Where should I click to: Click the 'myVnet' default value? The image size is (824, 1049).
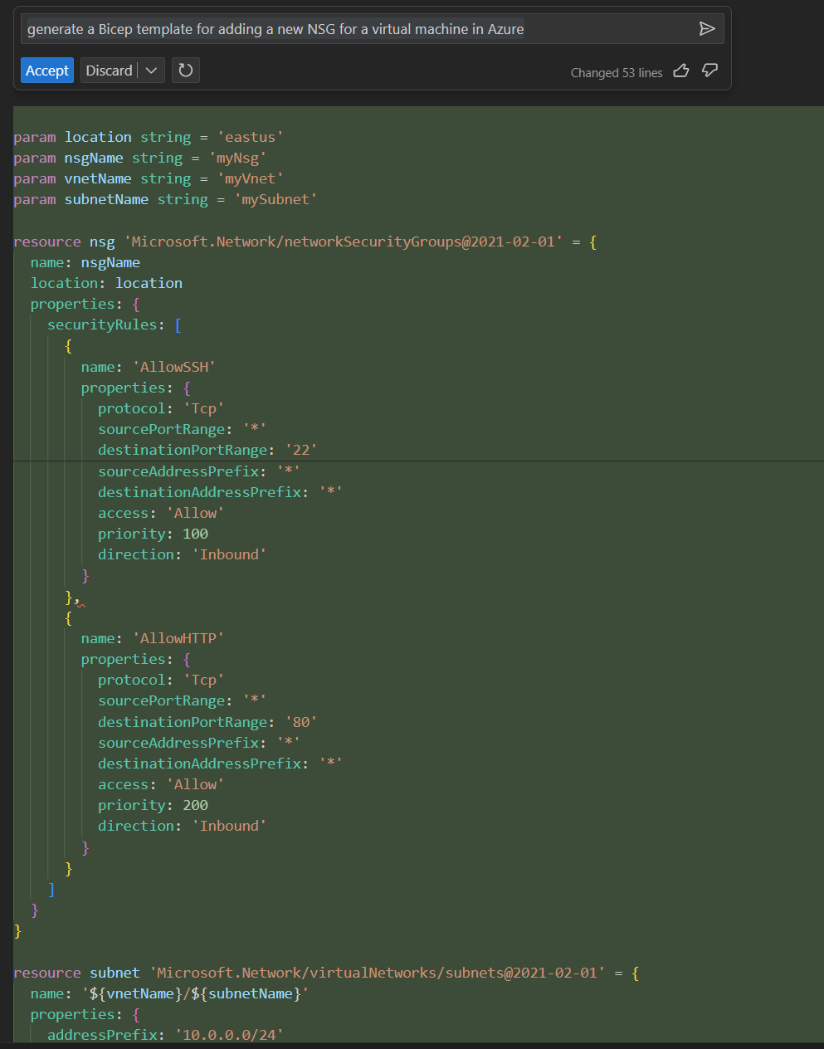click(x=250, y=178)
